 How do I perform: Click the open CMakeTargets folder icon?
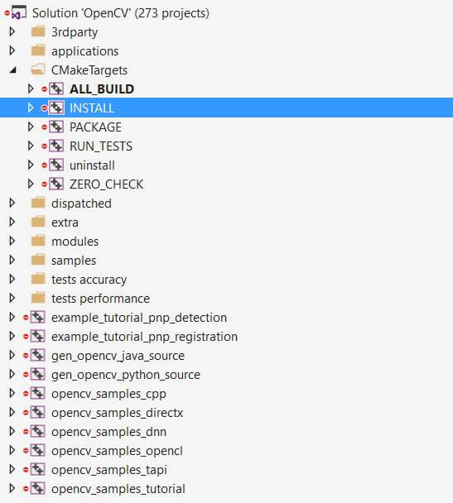coord(38,69)
